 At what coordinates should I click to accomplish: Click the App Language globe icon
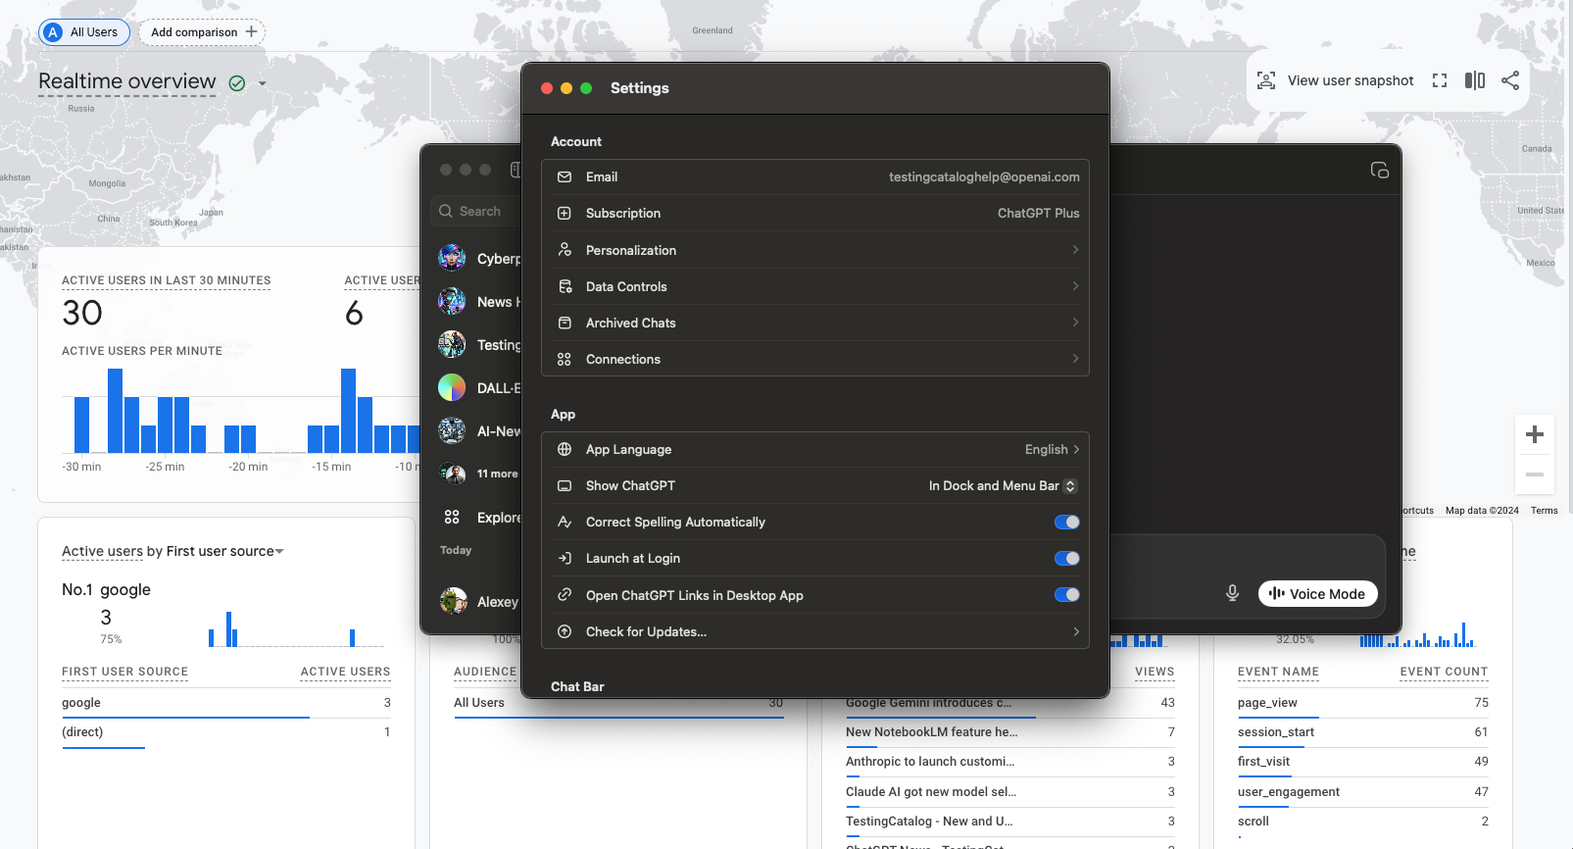565,450
